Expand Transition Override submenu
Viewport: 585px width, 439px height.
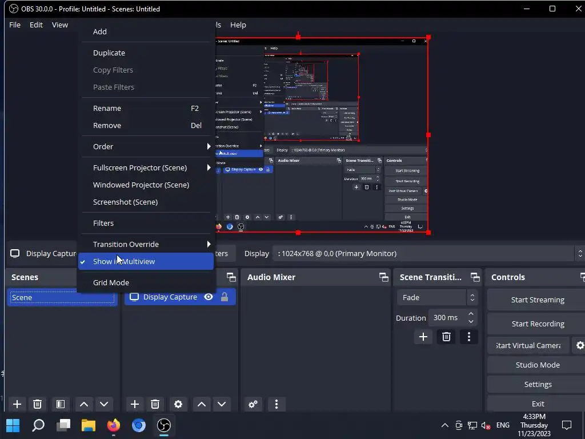tap(147, 244)
